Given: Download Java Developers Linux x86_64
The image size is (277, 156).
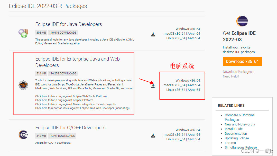Looking at the screenshot, I should 180,38.
